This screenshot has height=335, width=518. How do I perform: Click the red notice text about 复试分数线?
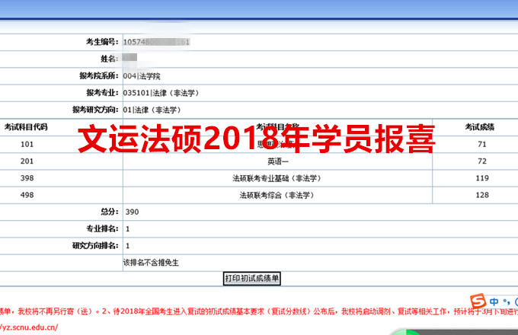pos(259,311)
